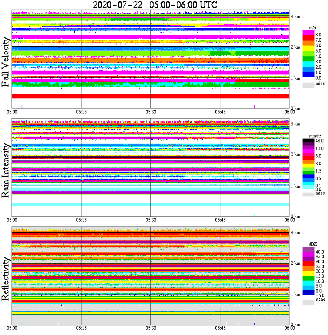This screenshot has width=328, height=335.
Task: Pick the yellow swatch in the dBZ legend
Action: tap(308, 274)
